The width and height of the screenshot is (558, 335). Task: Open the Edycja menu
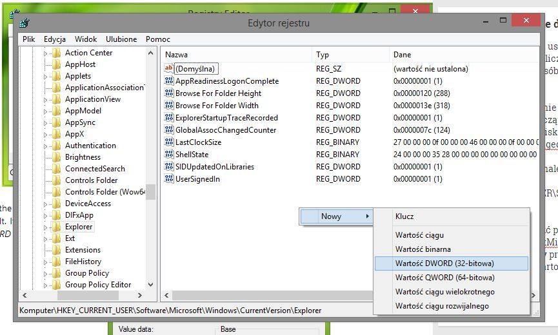coord(54,39)
